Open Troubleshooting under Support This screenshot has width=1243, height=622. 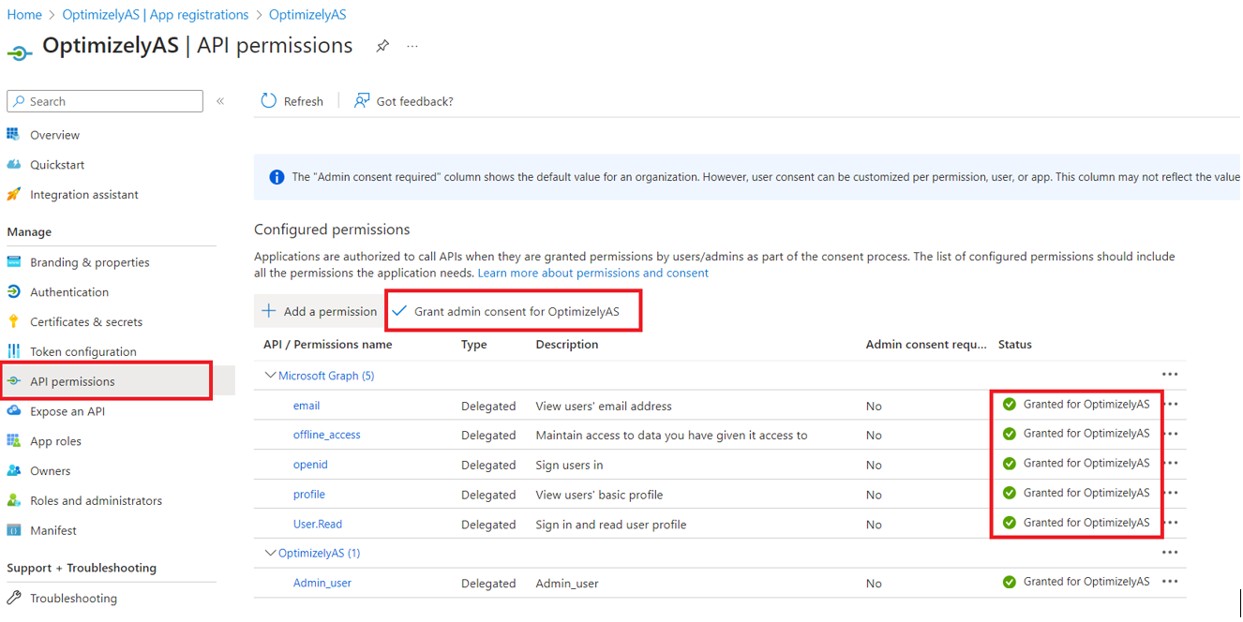73,598
